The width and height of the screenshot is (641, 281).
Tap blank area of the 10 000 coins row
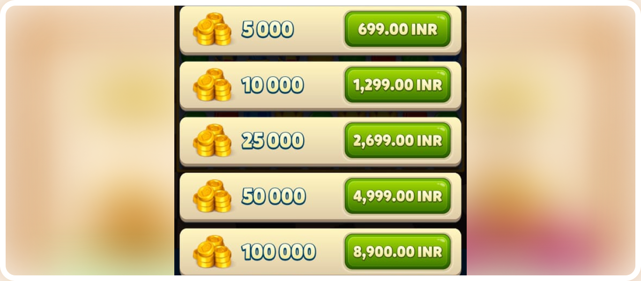pos(324,85)
